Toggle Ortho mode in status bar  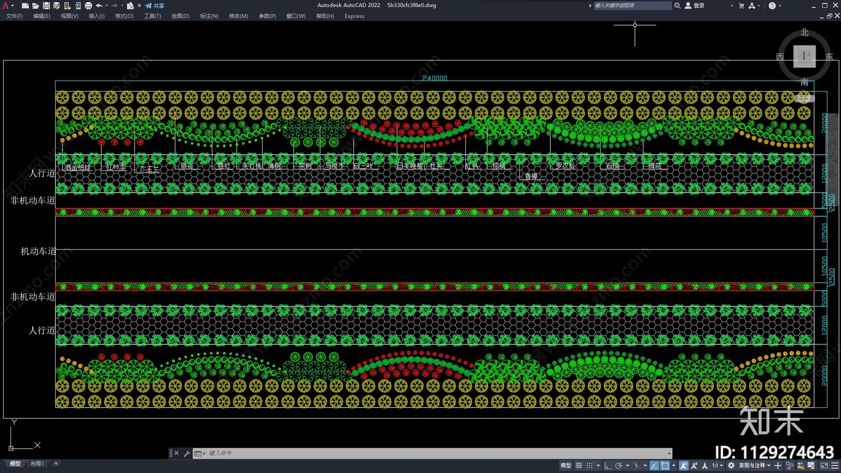pos(608,466)
